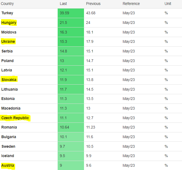Open the Moldova row link
This screenshot has height=170, width=182.
pyautogui.click(x=9, y=32)
